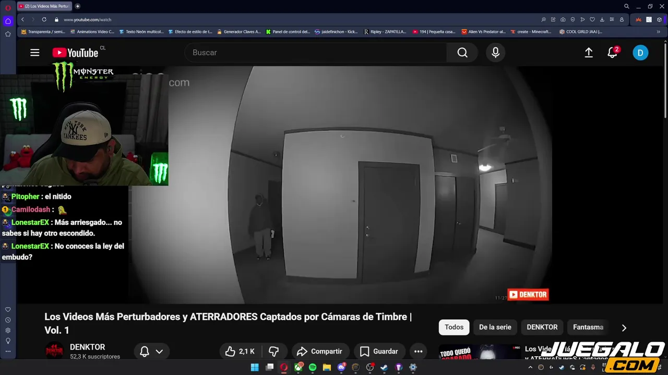Open 'Panel de control del...' bookmark
The image size is (668, 375).
288,32
